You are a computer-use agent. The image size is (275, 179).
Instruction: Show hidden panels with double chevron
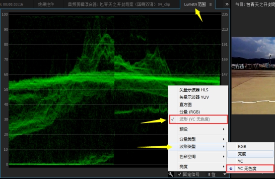(227, 4)
